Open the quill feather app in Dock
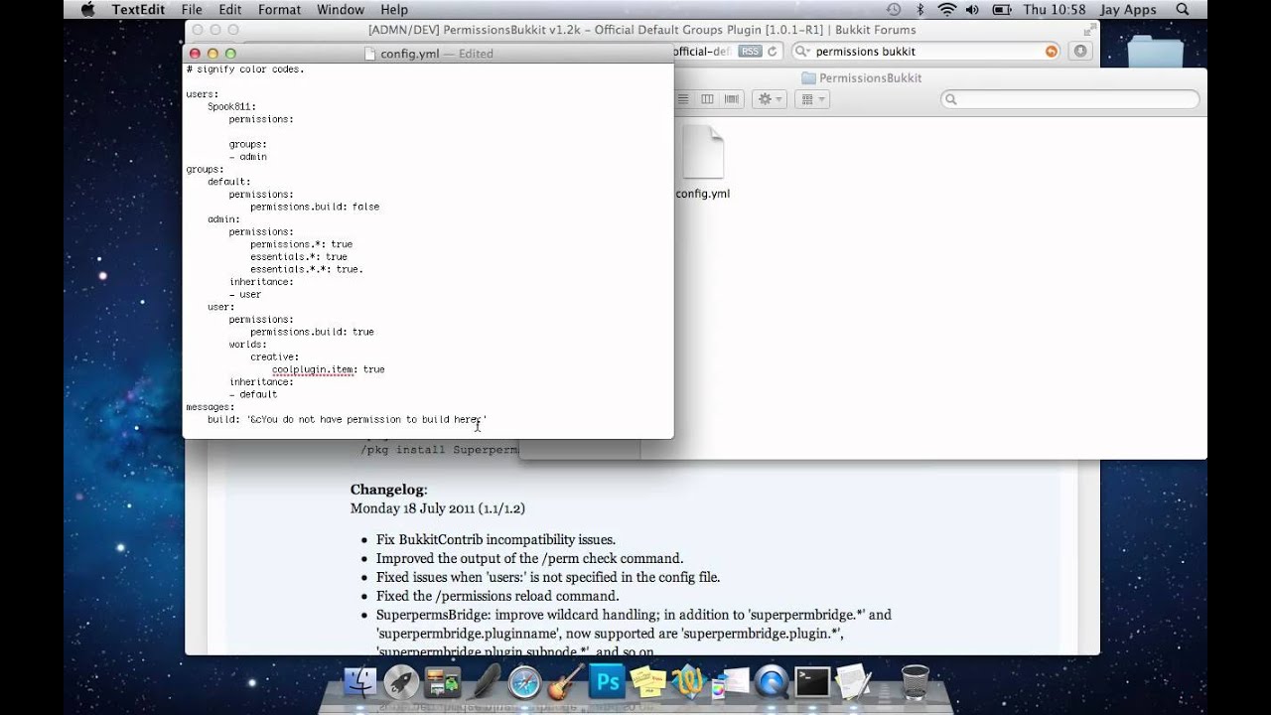Image resolution: width=1271 pixels, height=715 pixels. coord(486,682)
